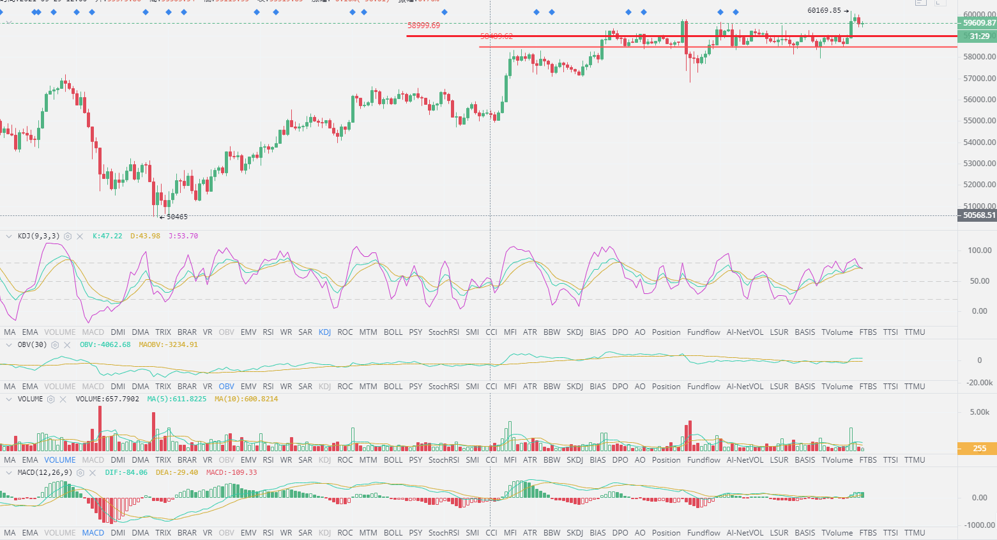Switch to the StochRSI indicator tab
The width and height of the screenshot is (997, 540).
click(444, 332)
